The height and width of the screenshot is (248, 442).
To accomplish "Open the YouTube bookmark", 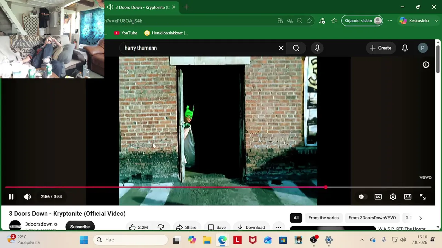I will [x=126, y=33].
